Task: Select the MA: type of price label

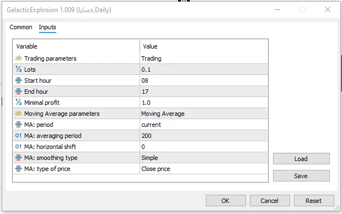Action: pos(47,169)
